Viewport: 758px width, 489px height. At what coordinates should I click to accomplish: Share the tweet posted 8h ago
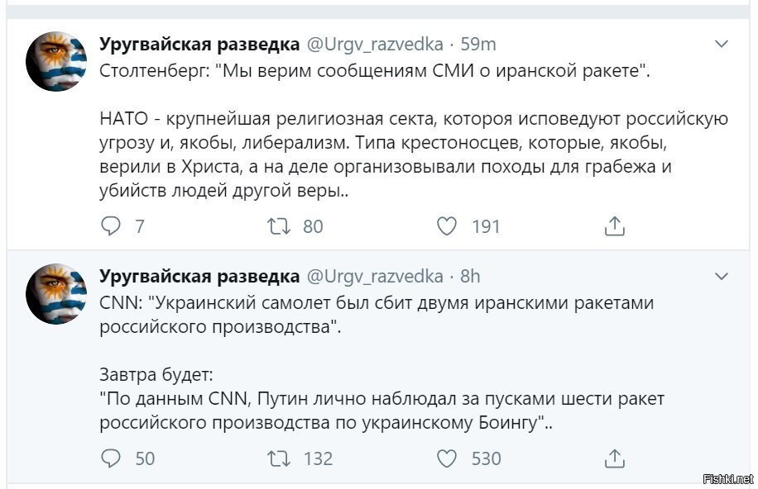coord(614,458)
